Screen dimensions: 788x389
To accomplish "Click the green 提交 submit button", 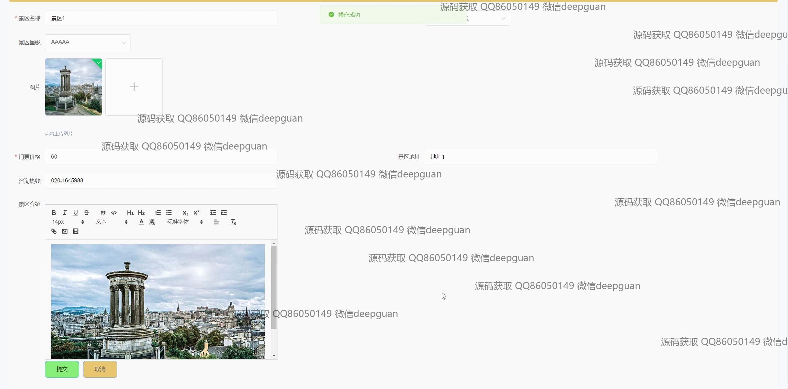I will (62, 369).
